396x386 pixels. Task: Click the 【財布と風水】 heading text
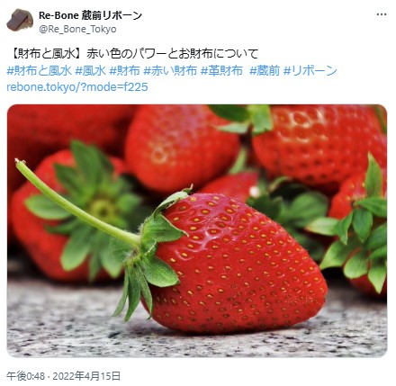tap(47, 54)
